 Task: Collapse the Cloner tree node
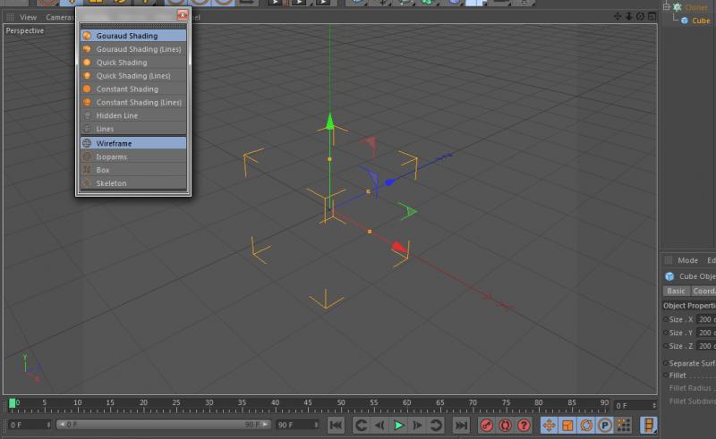tap(666, 7)
